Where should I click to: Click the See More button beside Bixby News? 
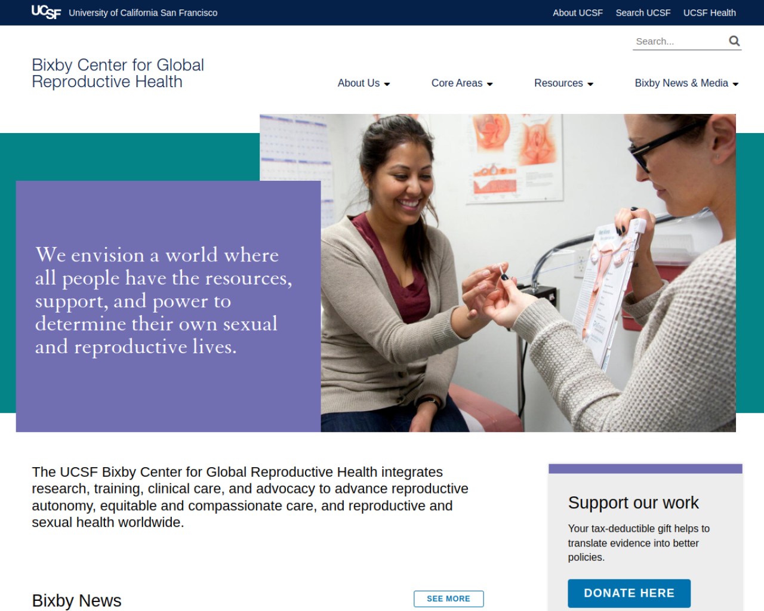point(449,598)
